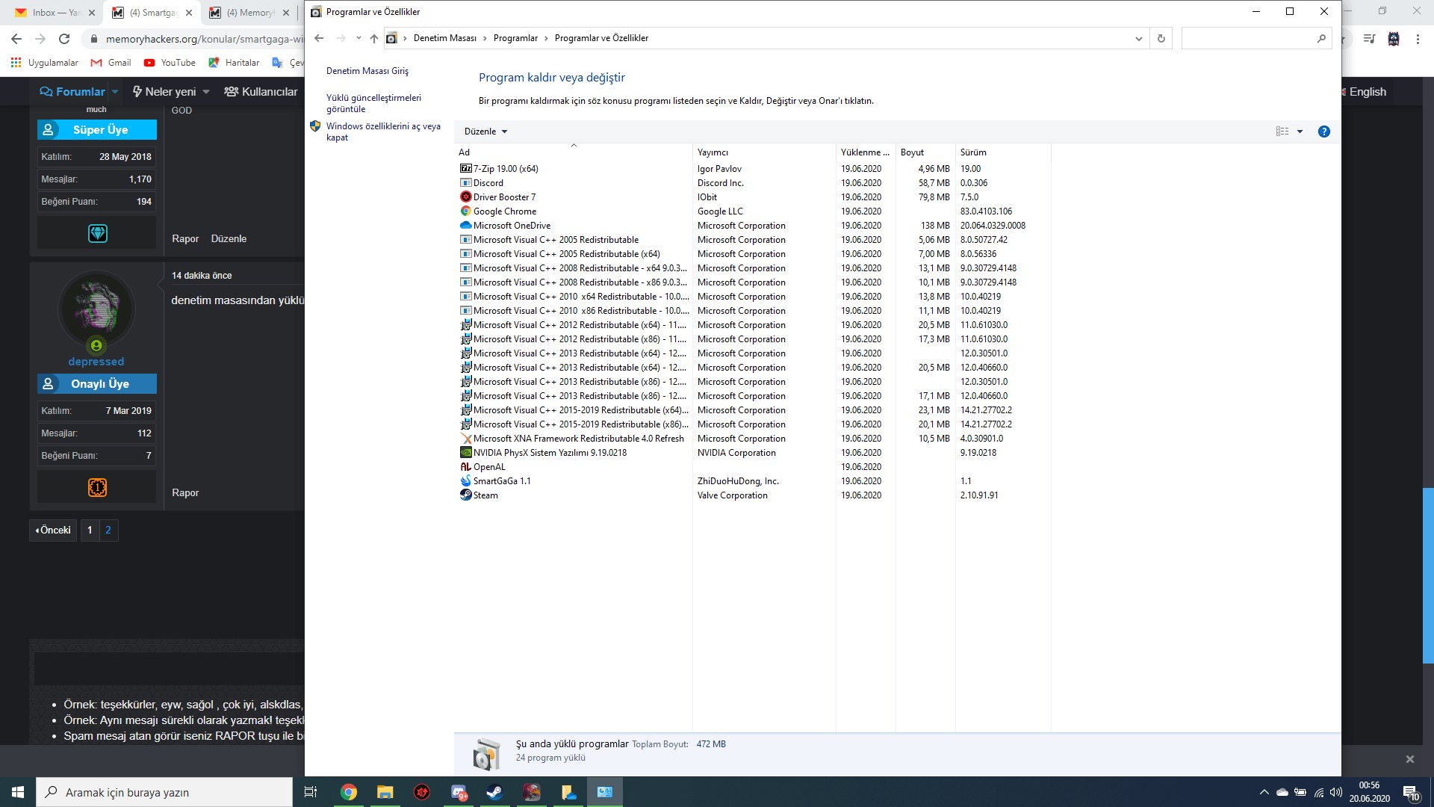
Task: Click Düzenle link under the forum post
Action: (x=229, y=239)
